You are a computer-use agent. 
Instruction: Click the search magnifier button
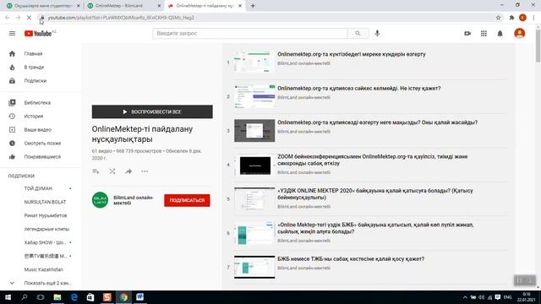click(x=358, y=34)
